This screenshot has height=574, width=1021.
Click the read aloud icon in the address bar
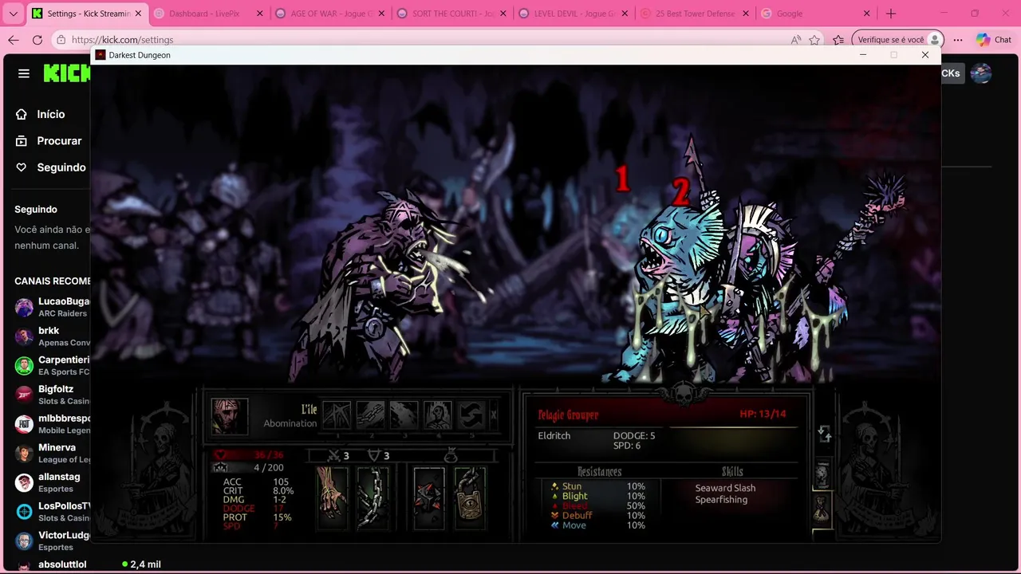[795, 40]
